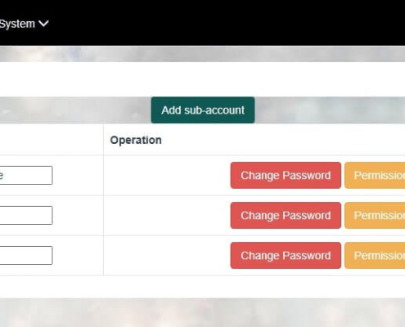Select the second row's Operation cell blank area
The width and height of the screenshot is (405, 327).
(x=166, y=215)
